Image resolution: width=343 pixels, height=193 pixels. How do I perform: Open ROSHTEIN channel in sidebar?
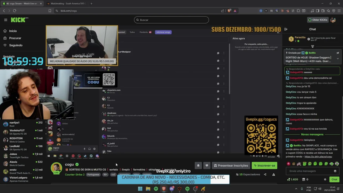[x=23, y=140]
